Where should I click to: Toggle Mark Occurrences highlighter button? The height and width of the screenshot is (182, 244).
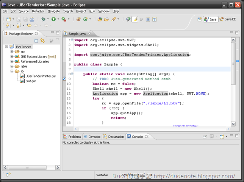[x=135, y=19]
